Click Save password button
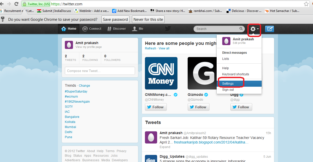 coord(115,20)
